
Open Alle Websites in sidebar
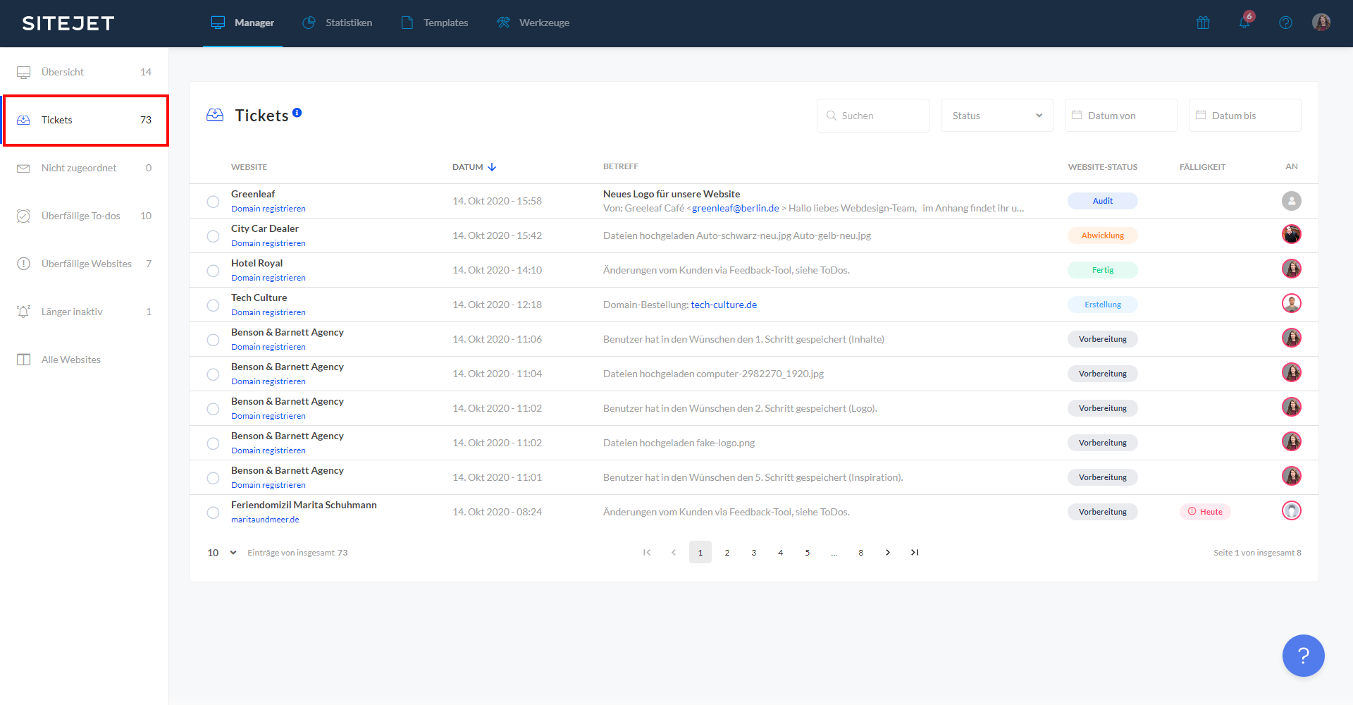click(x=85, y=360)
